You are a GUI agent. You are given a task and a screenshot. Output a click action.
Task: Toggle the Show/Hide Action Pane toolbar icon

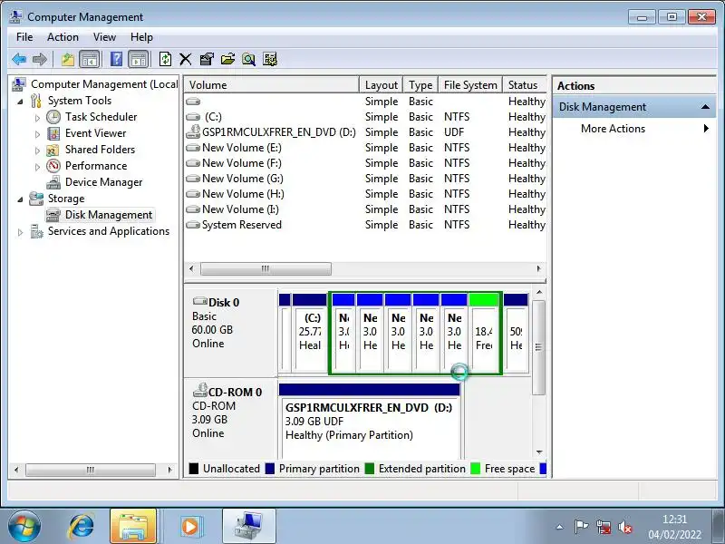click(x=139, y=59)
